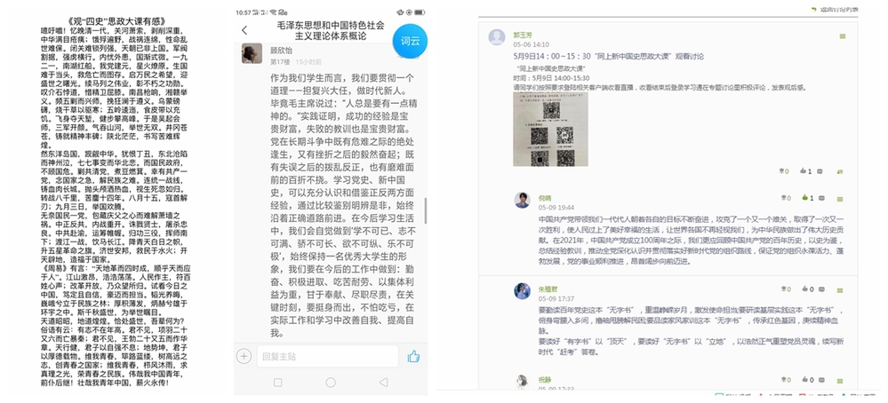This screenshot has width=888, height=403.
Task: Focus the 回复主贴 reply input field
Action: tap(327, 357)
